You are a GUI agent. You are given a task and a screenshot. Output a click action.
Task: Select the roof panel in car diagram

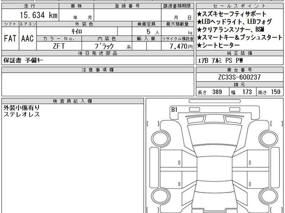214,169
